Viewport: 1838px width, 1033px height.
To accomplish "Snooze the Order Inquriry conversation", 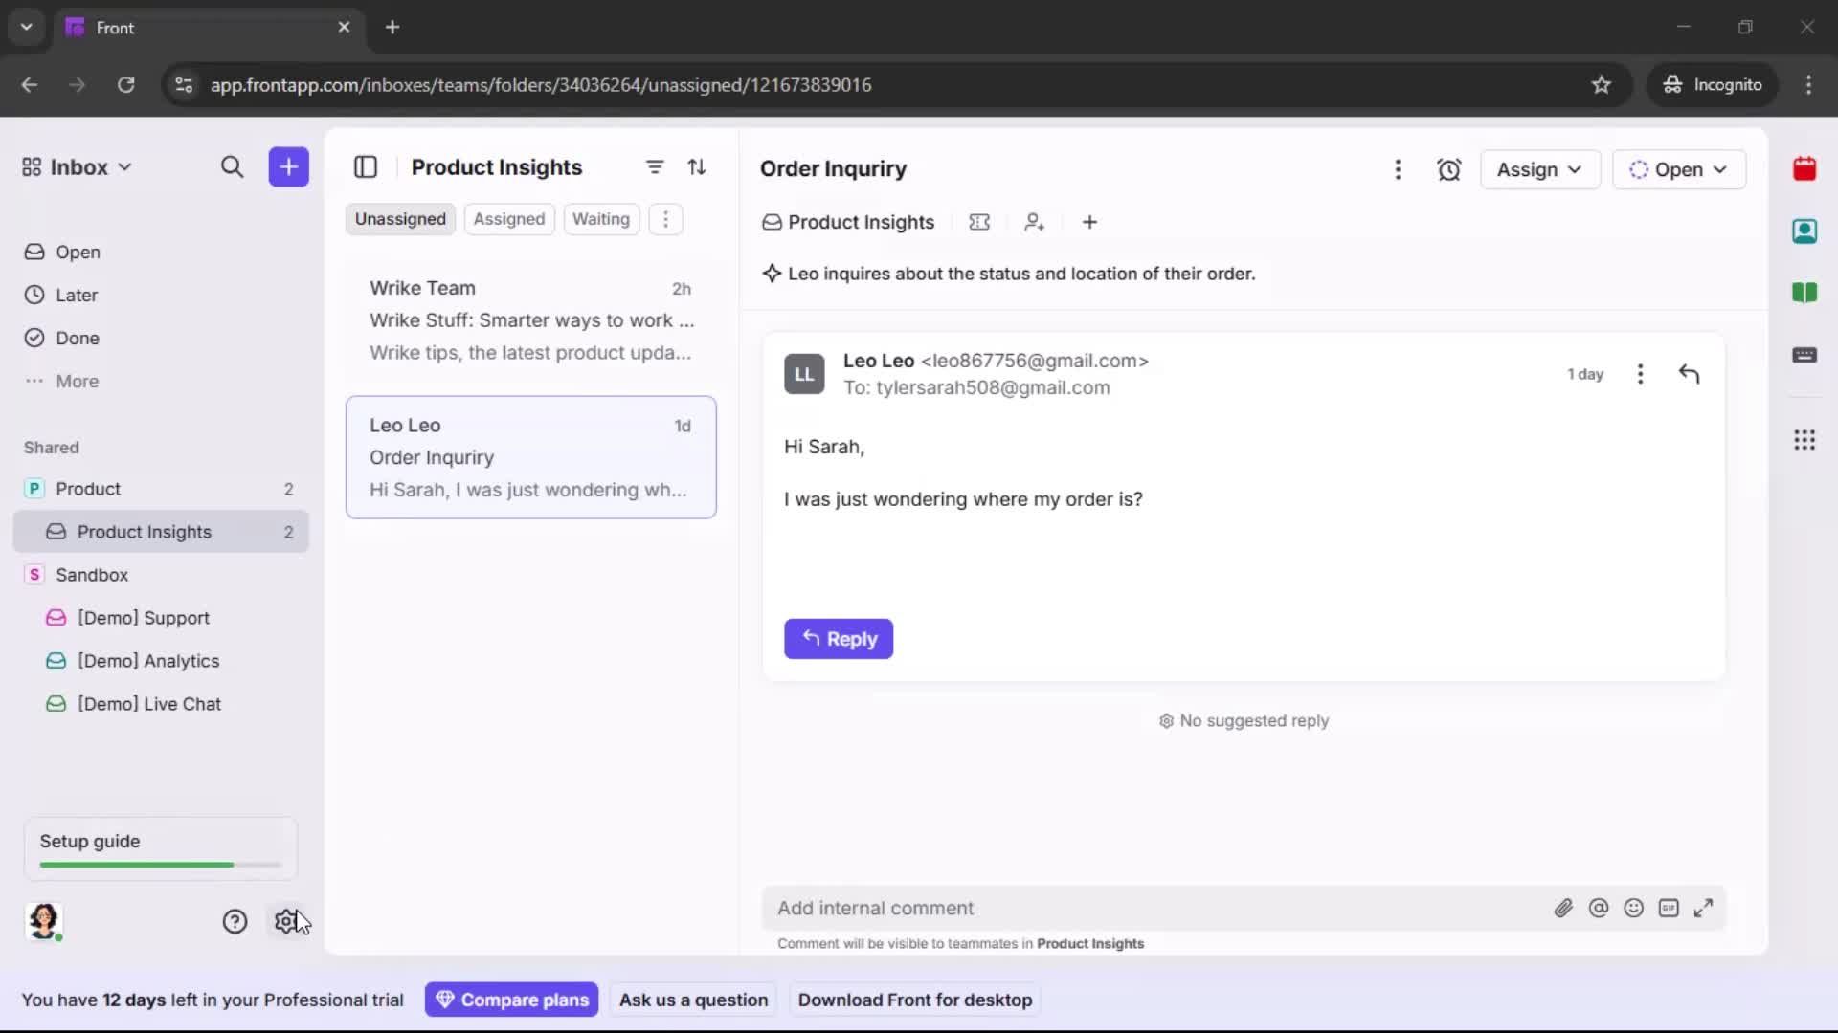I will (1448, 169).
